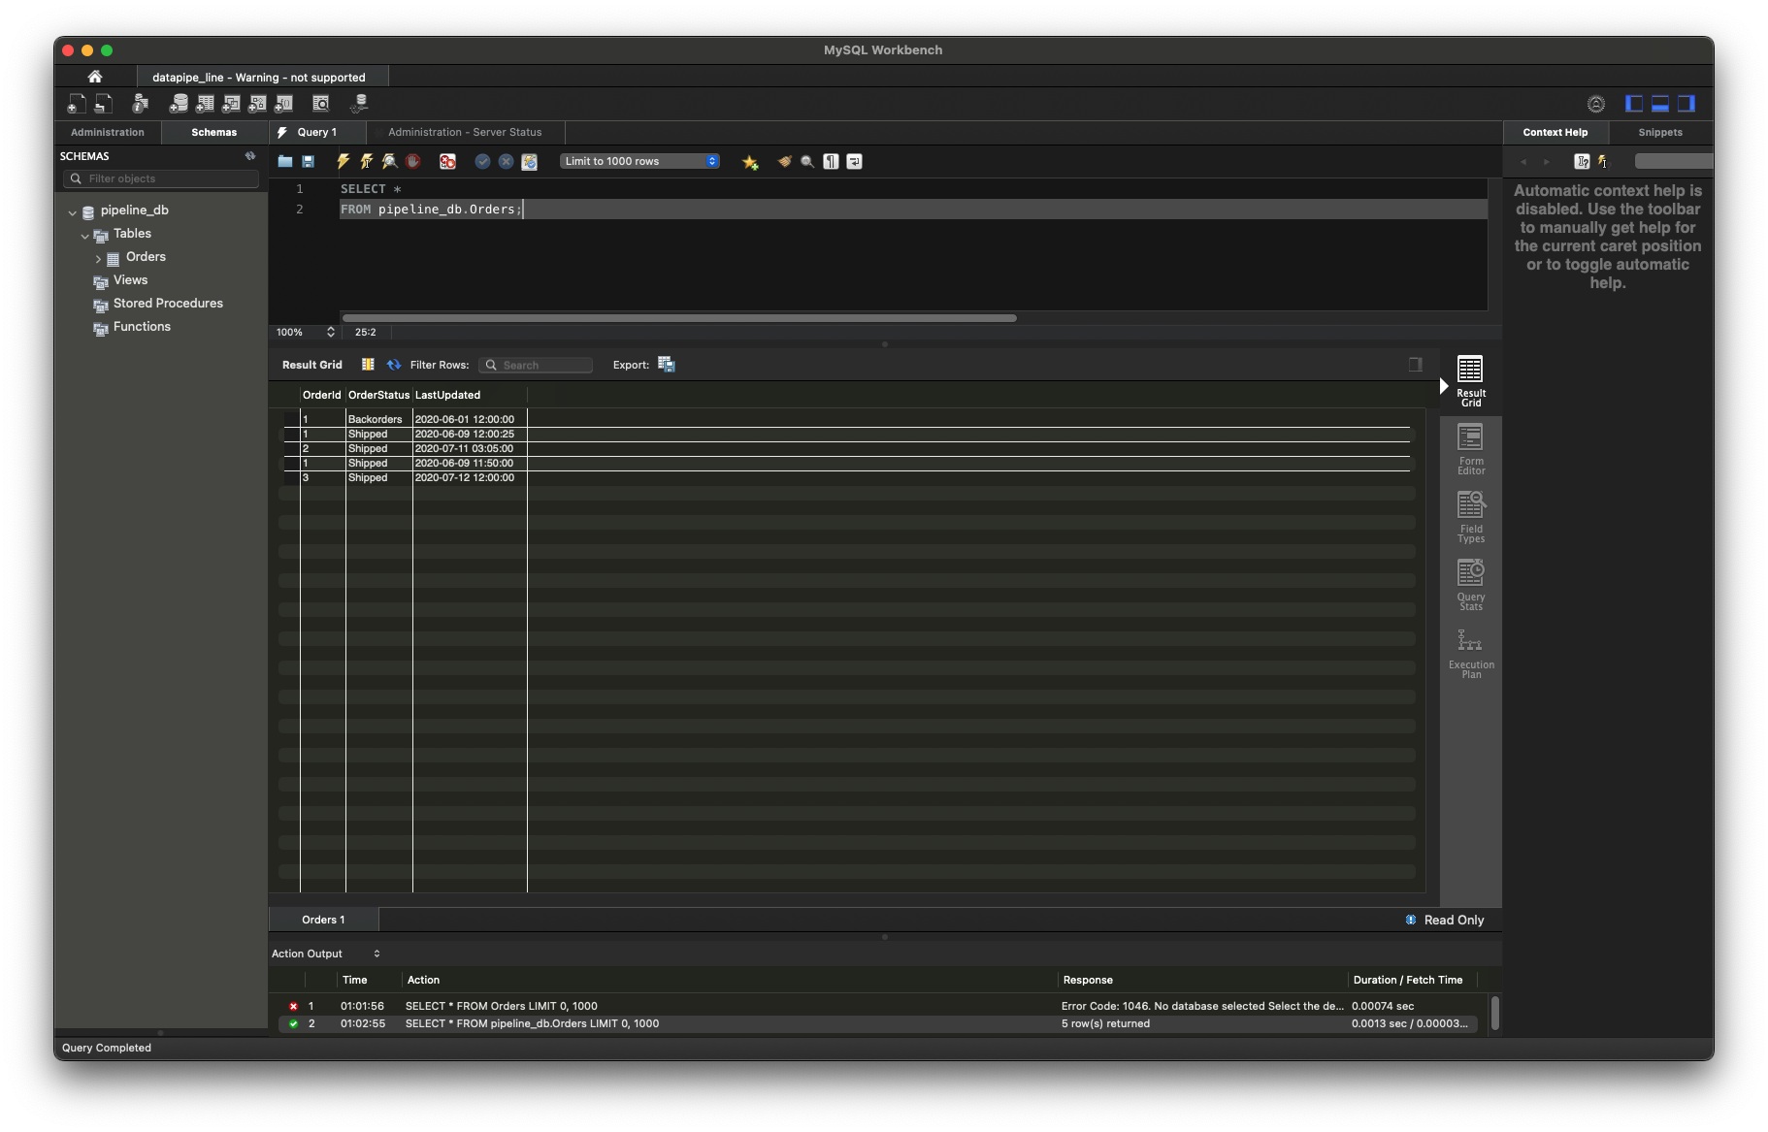
Task: Create a new table icon
Action: tap(205, 103)
